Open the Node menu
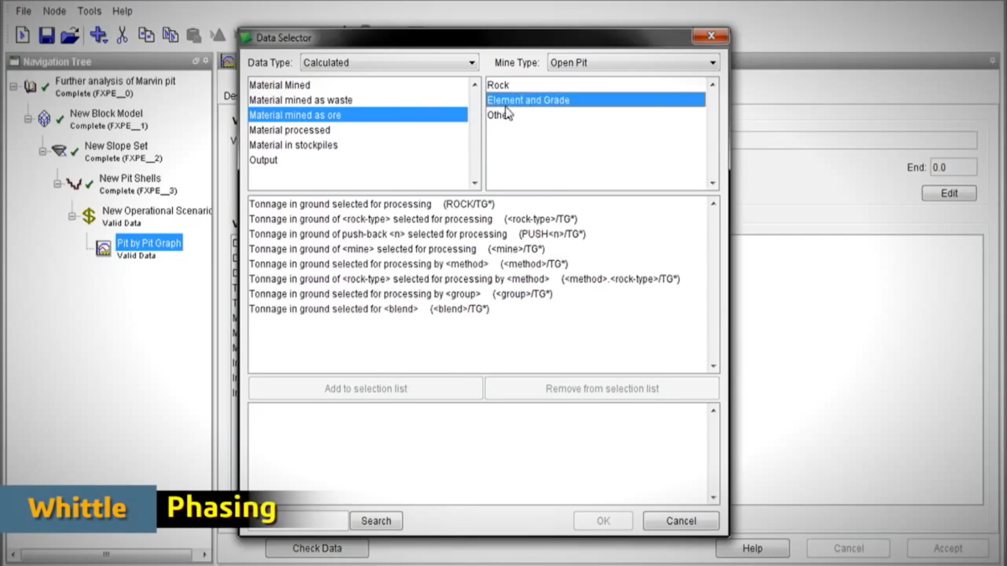 tap(55, 11)
